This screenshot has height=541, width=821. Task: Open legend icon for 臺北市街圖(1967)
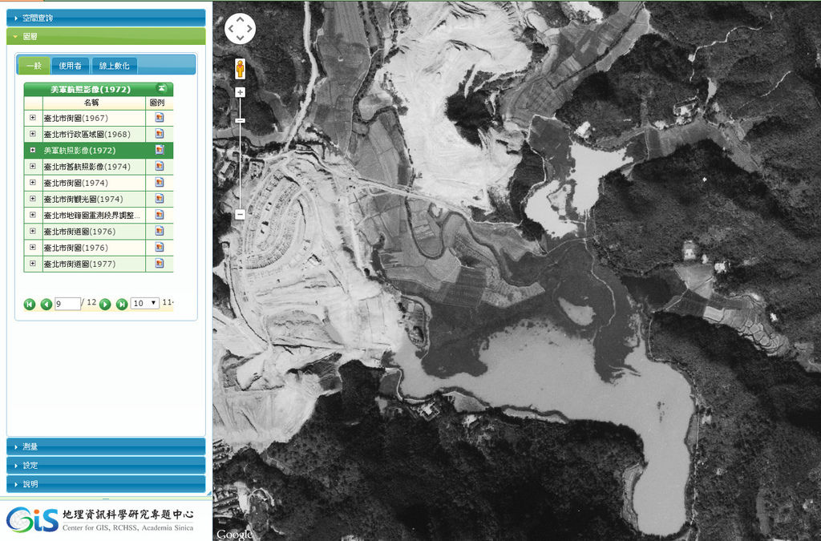tap(160, 118)
